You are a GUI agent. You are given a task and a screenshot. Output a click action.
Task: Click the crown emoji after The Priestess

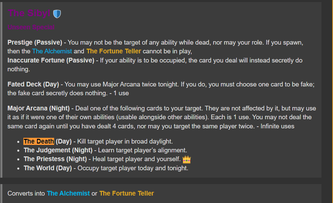pos(187,159)
